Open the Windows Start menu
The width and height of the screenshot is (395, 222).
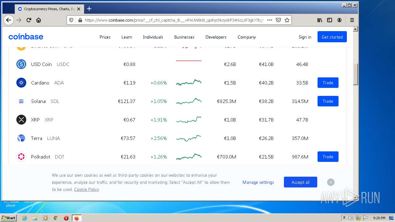pyautogui.click(x=8, y=218)
